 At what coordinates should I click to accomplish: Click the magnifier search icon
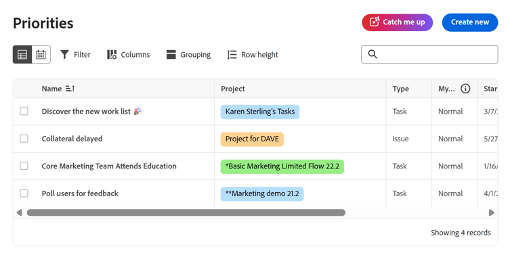click(x=373, y=54)
